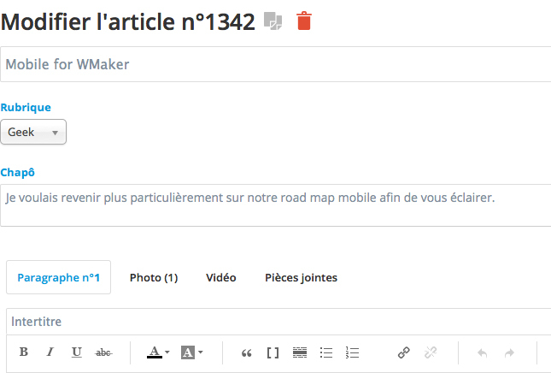Viewport: 551px width, 373px height.
Task: Switch to the Photo (1) tab
Action: click(x=154, y=278)
